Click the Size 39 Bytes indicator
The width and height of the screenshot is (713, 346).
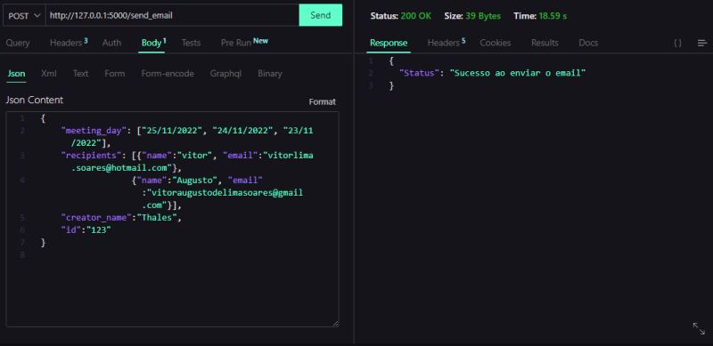[x=472, y=16]
